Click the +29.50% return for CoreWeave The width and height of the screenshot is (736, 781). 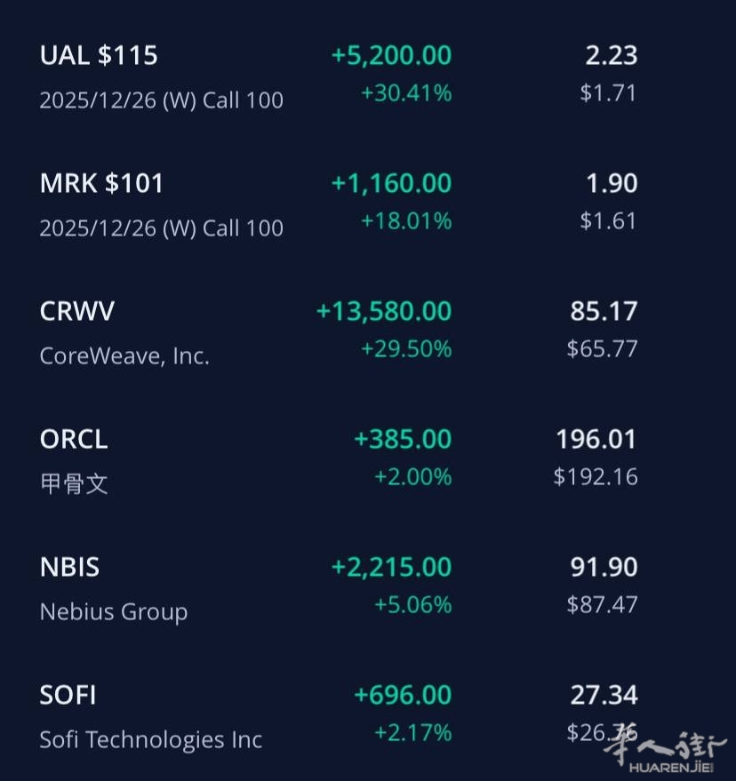(x=406, y=348)
